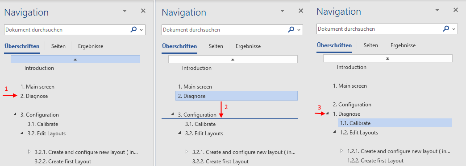Viewport: 466px width, 166px height.
Task: Select '3.2.1. Create and configure new layout' in middle pane
Action: [x=244, y=152]
